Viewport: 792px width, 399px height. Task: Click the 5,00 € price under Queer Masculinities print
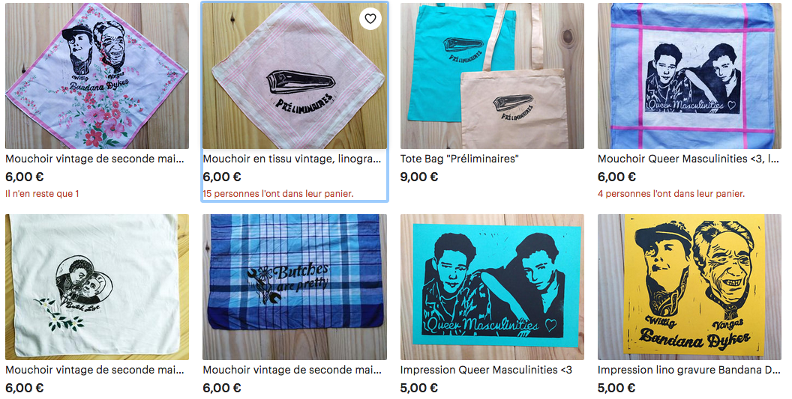(419, 388)
